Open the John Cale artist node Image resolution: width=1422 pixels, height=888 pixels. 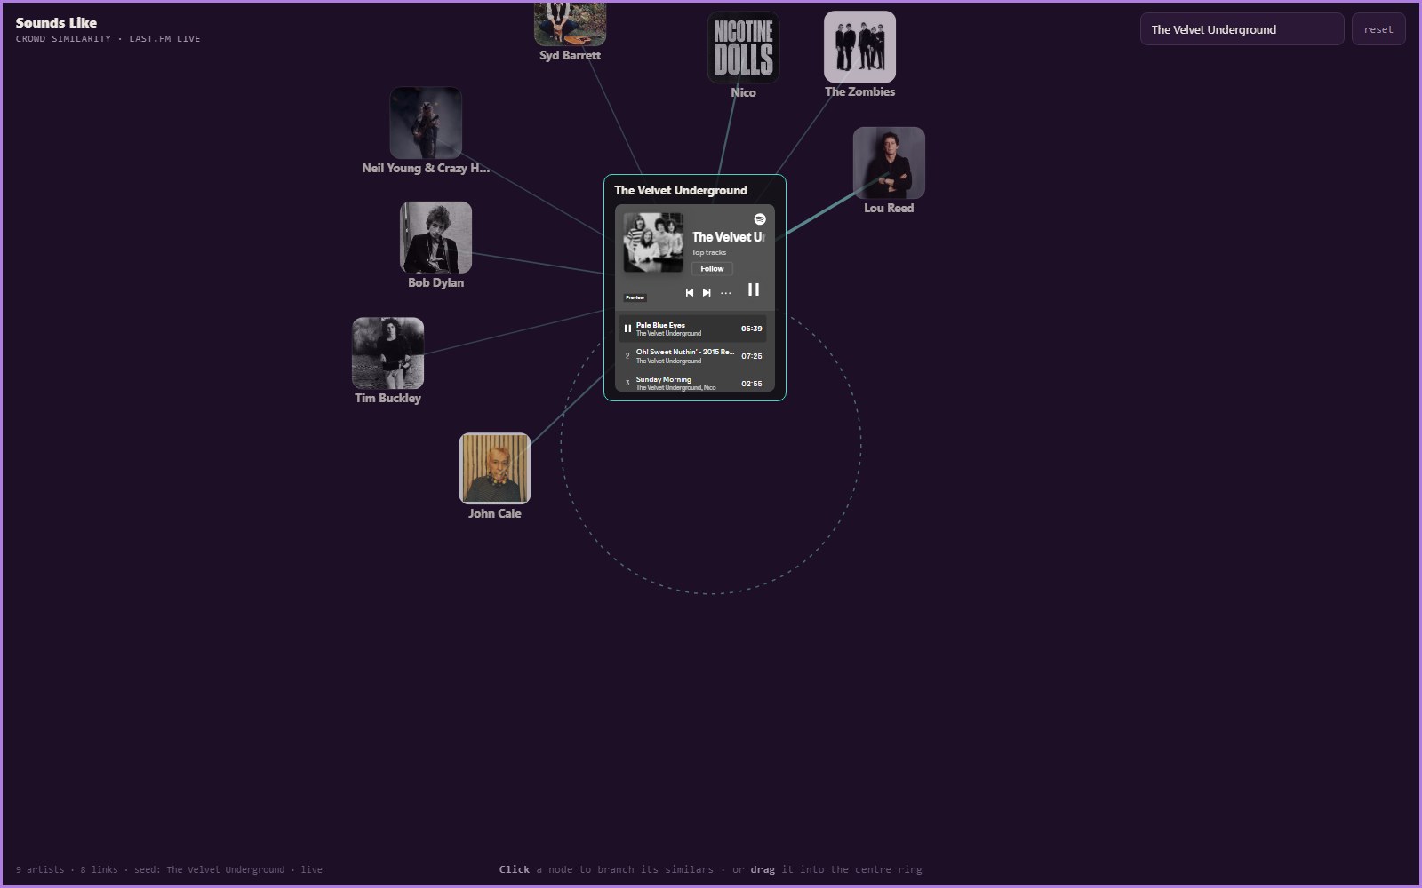495,468
